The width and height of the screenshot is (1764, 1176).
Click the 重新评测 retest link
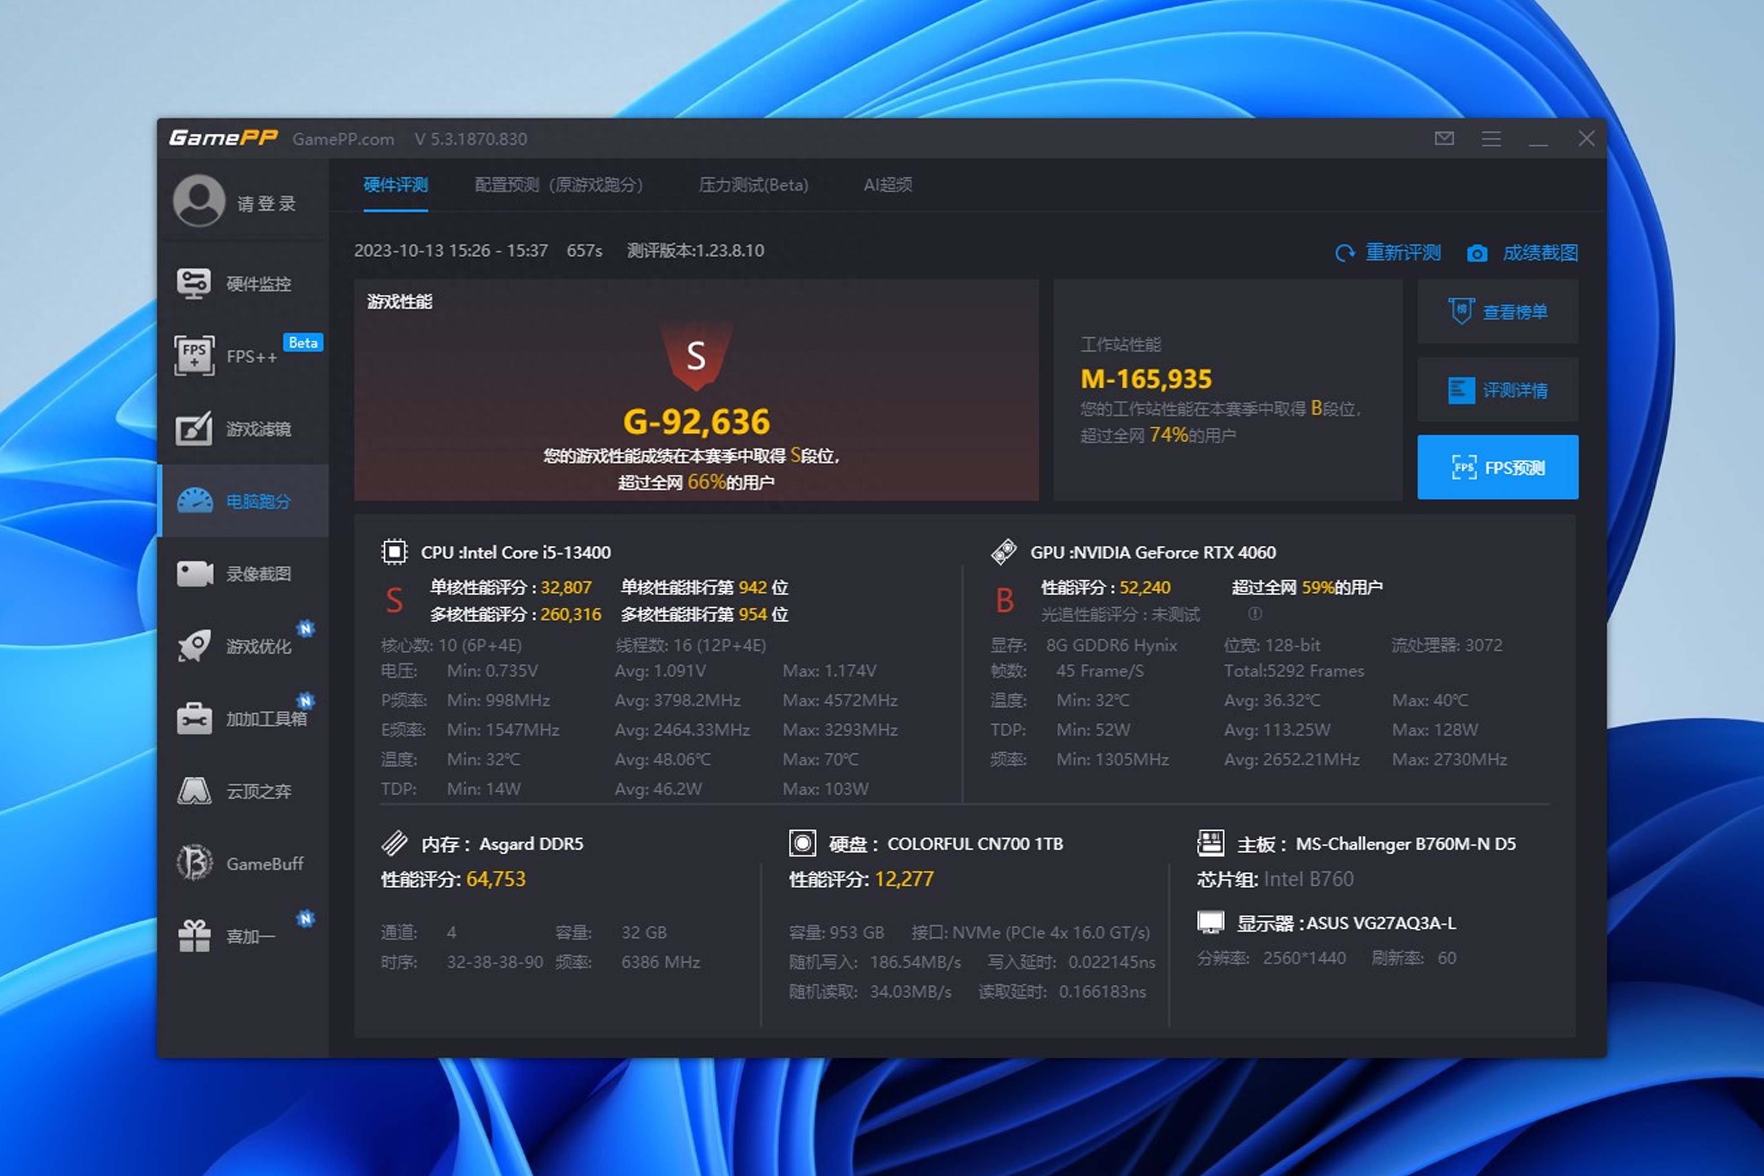(1402, 253)
